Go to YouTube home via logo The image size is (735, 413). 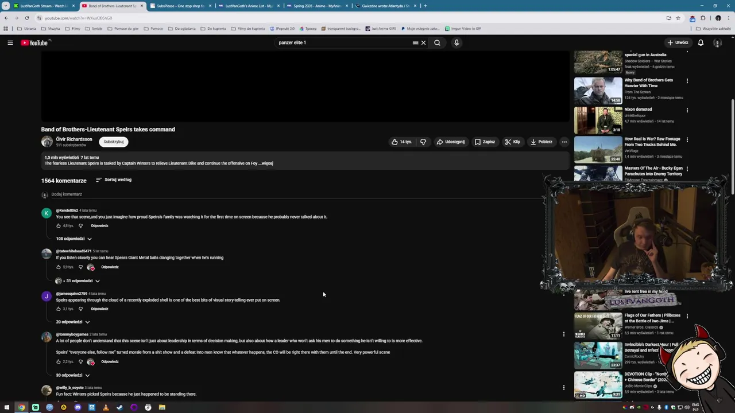(34, 42)
